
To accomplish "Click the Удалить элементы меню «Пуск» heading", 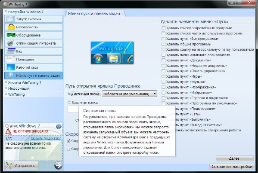I will coord(194,21).
